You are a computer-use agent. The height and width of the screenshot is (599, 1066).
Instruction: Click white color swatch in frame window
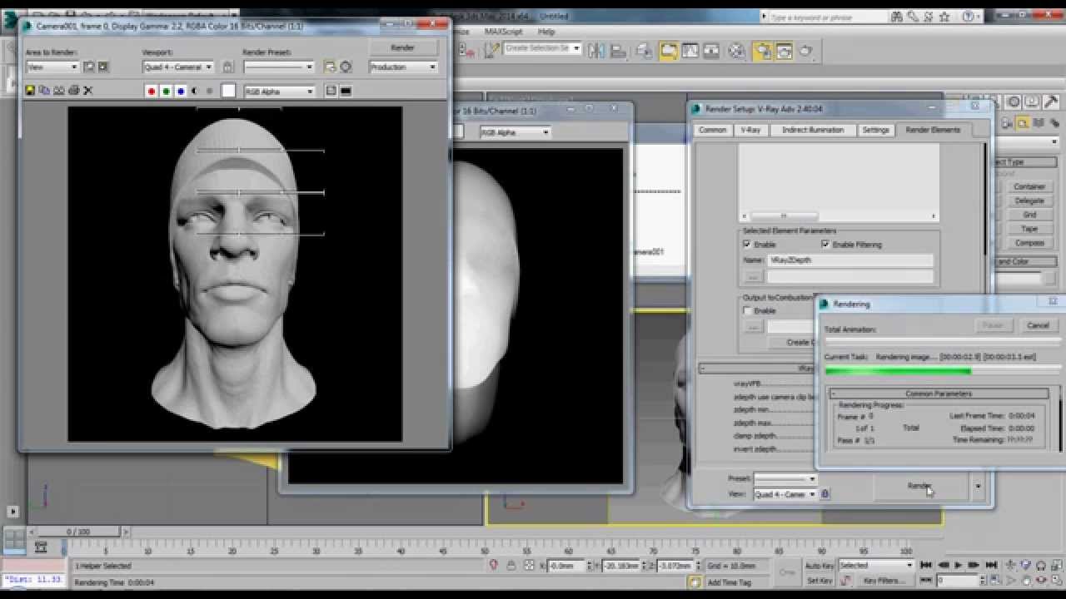click(228, 92)
